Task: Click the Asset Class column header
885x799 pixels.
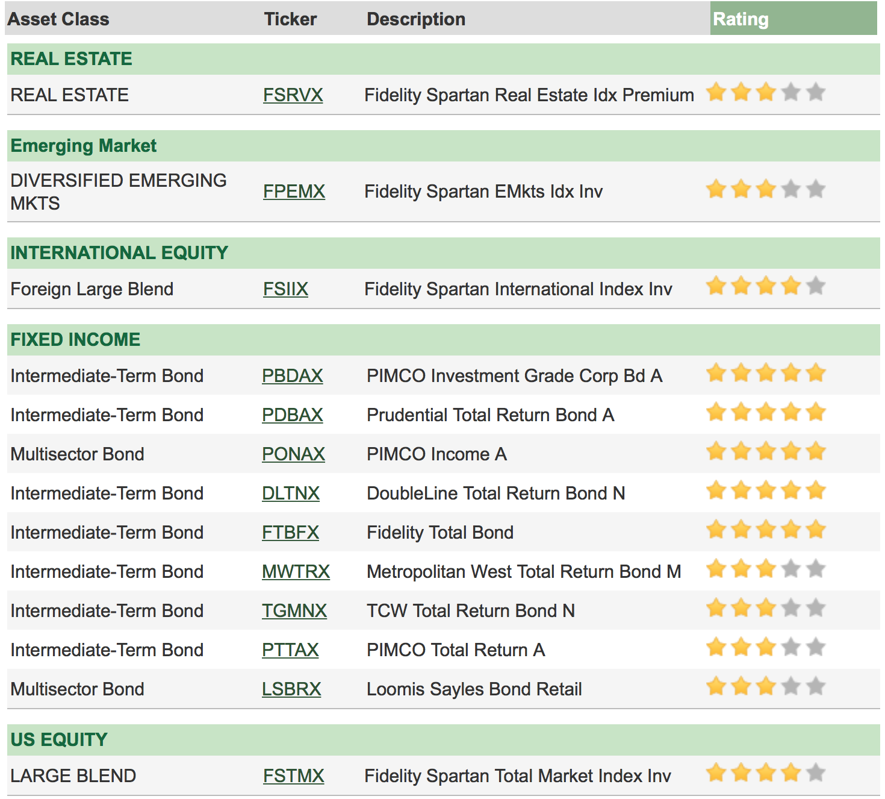Action: pos(58,19)
